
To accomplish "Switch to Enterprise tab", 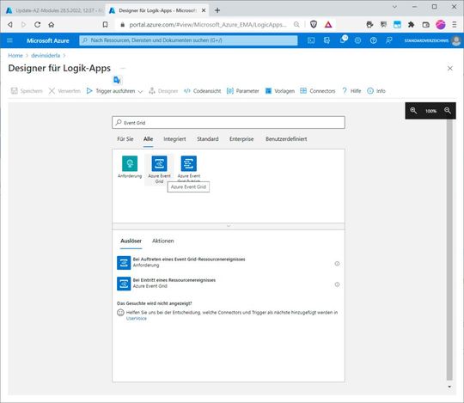I will tap(241, 138).
